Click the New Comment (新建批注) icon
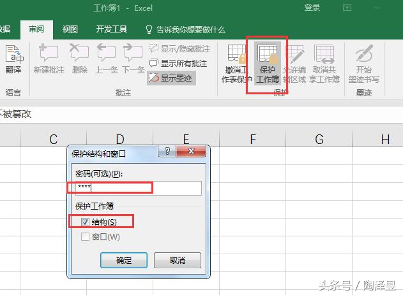Image resolution: width=403 pixels, height=295 pixels. click(49, 59)
